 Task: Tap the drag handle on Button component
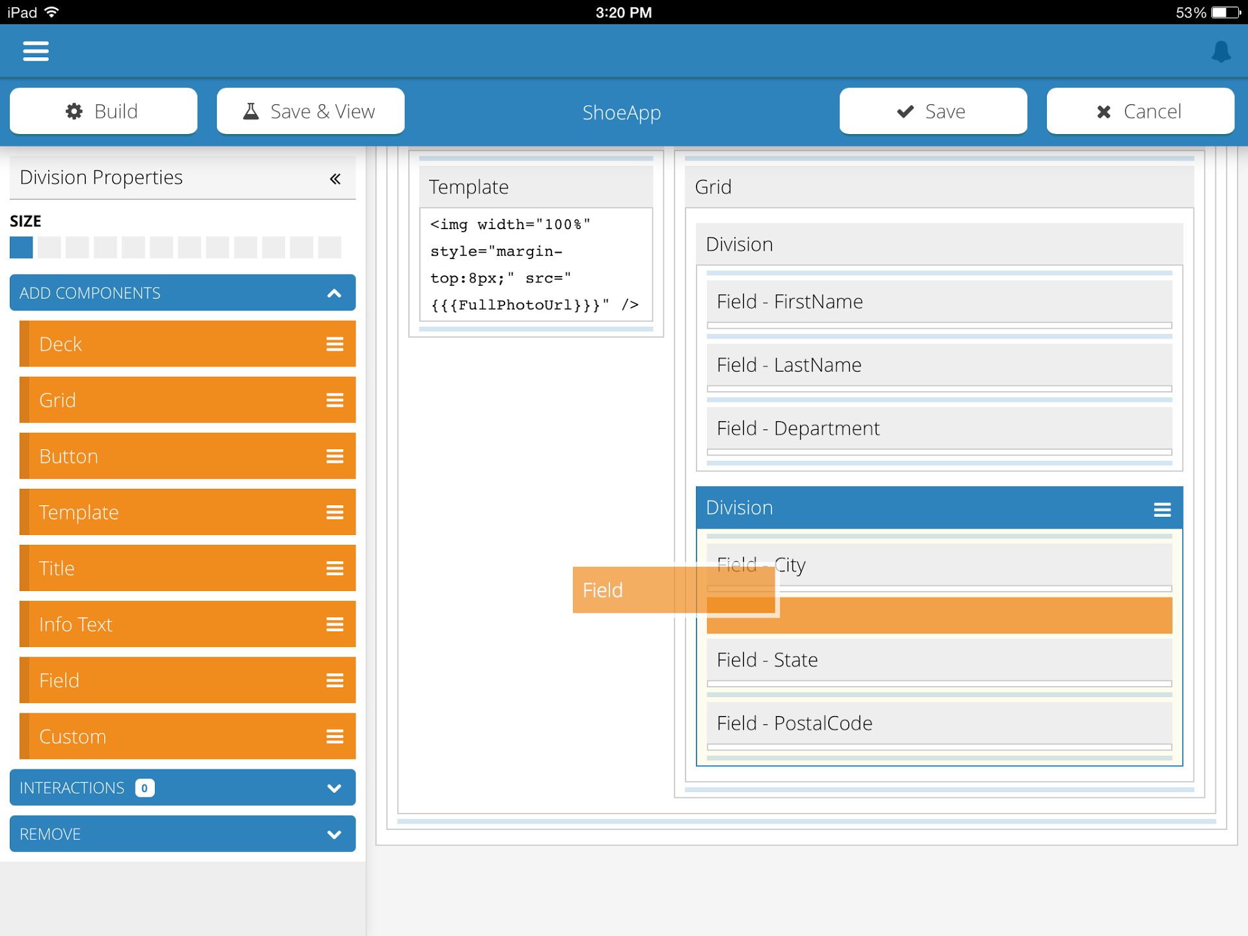point(335,456)
